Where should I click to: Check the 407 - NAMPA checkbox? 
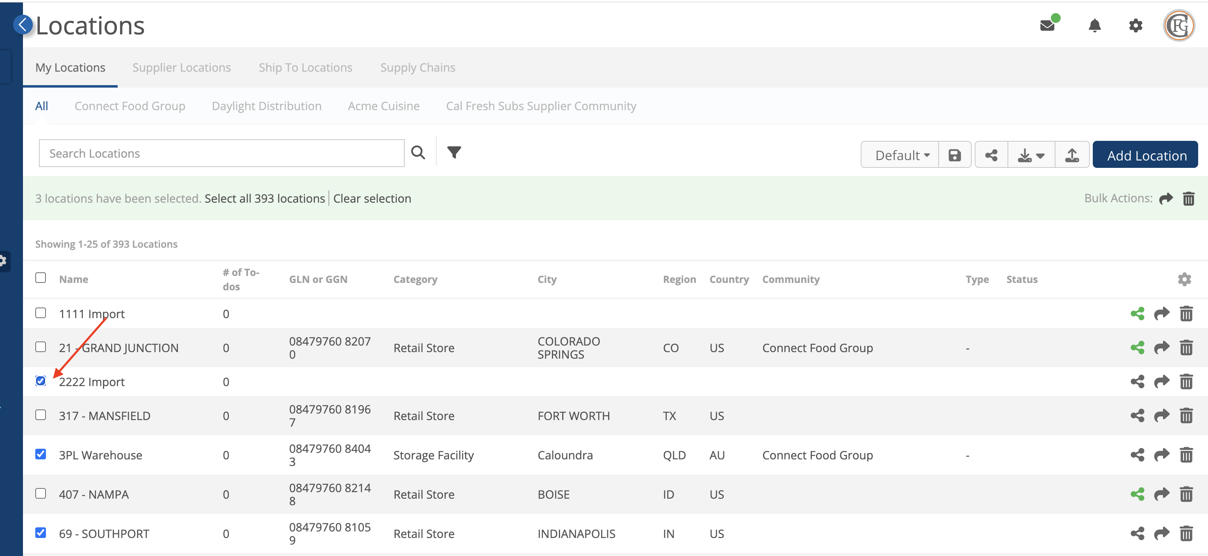click(41, 494)
